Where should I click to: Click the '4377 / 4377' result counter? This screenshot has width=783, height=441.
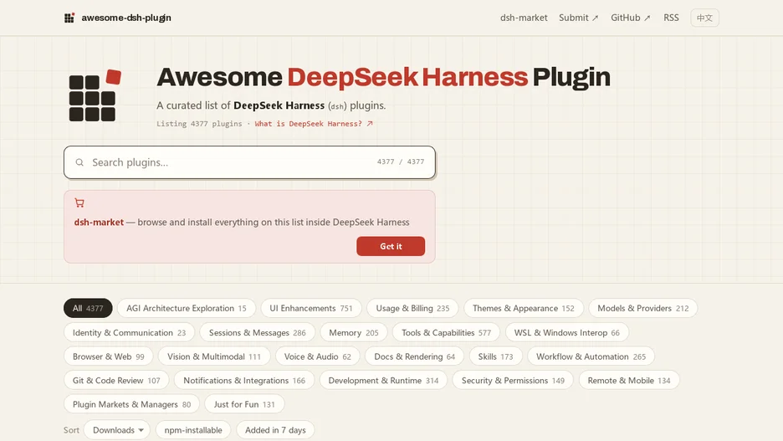pyautogui.click(x=401, y=162)
